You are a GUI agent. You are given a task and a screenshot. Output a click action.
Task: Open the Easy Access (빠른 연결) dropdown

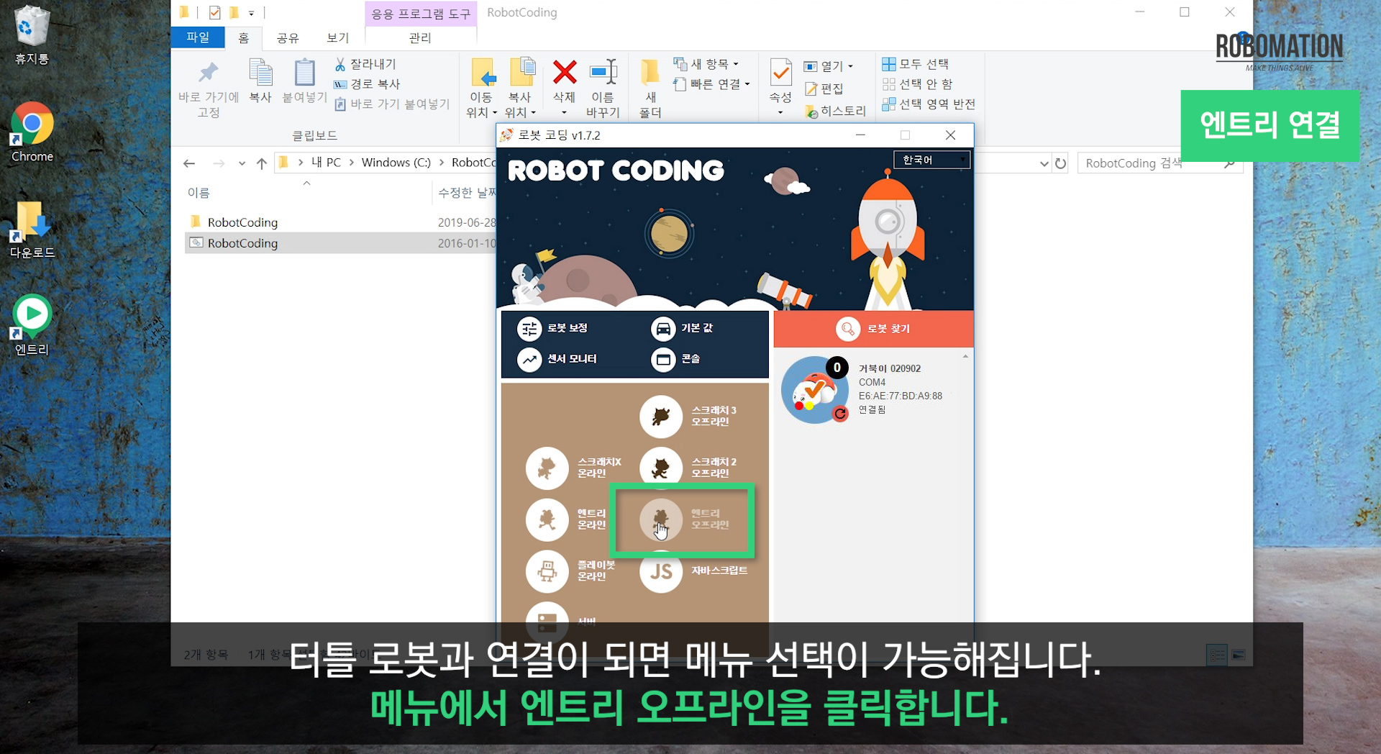click(711, 84)
